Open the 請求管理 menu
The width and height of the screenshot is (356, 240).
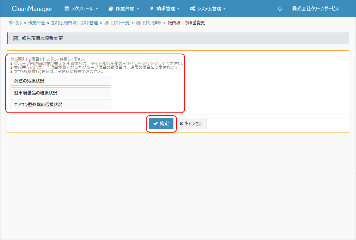[165, 8]
